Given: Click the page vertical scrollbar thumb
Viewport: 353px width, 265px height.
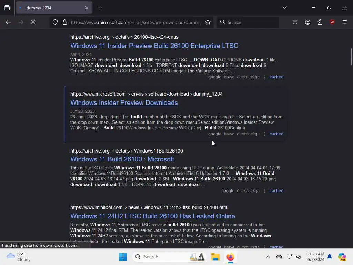Looking at the screenshot, I should coord(351,57).
